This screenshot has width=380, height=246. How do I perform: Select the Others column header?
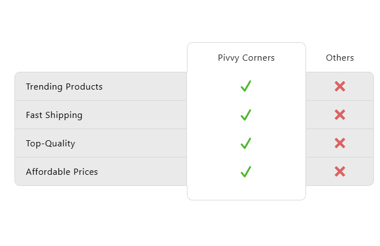(340, 58)
